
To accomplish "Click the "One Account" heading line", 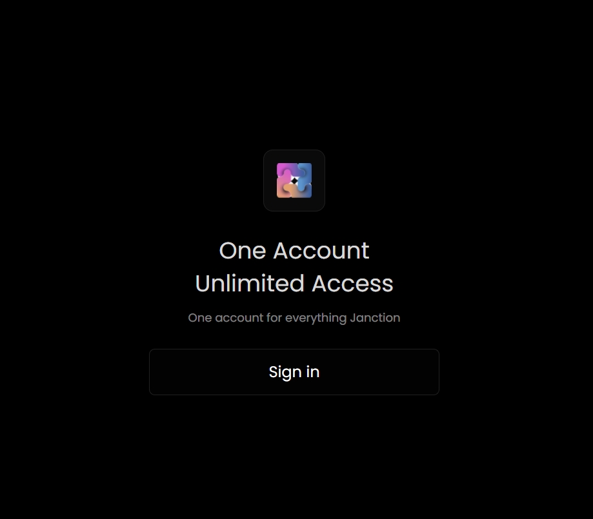I will (x=294, y=251).
